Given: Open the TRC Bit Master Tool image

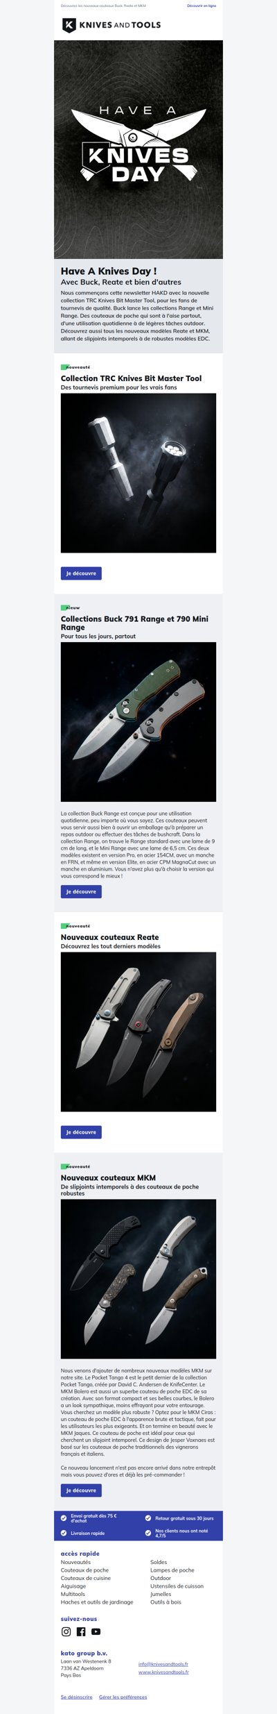Looking at the screenshot, I should click(x=138, y=473).
